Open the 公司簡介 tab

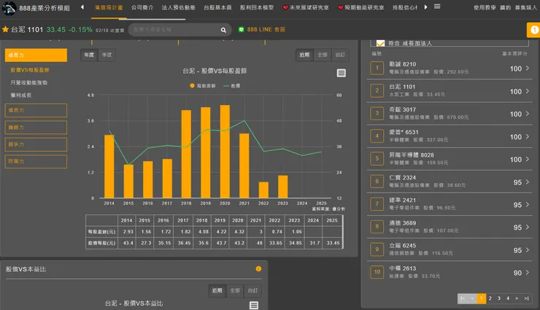tap(142, 7)
